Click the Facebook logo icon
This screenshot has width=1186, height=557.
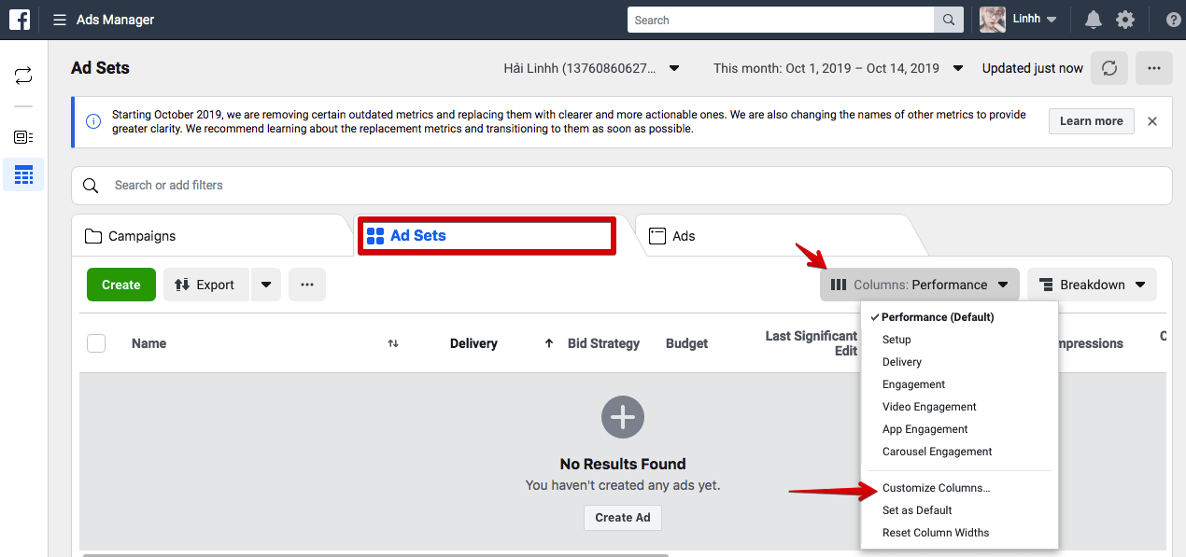click(x=20, y=20)
